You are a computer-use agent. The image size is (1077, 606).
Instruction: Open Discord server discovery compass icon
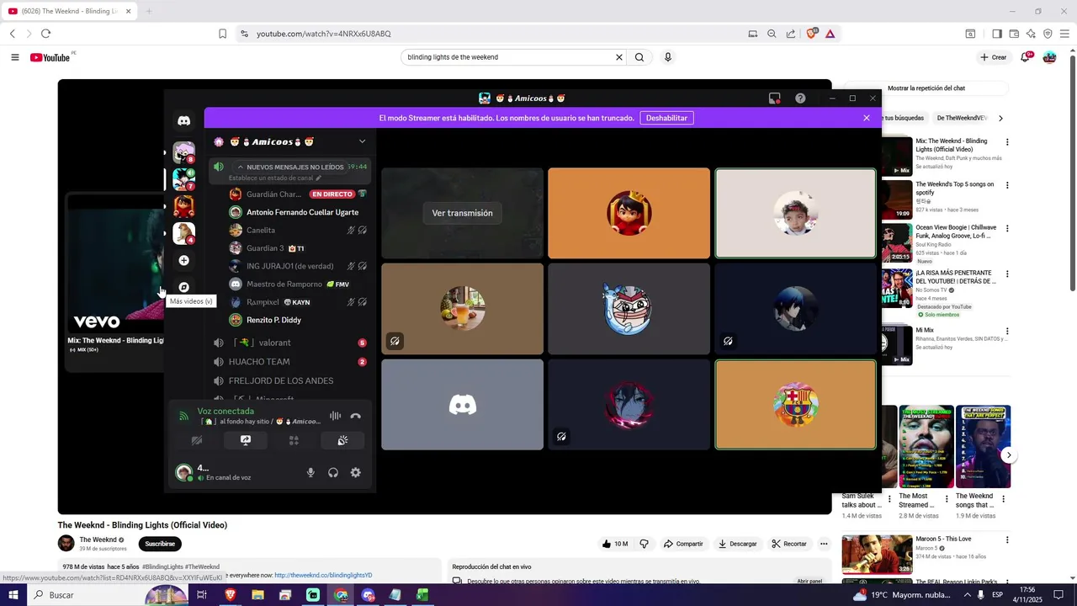pyautogui.click(x=183, y=287)
